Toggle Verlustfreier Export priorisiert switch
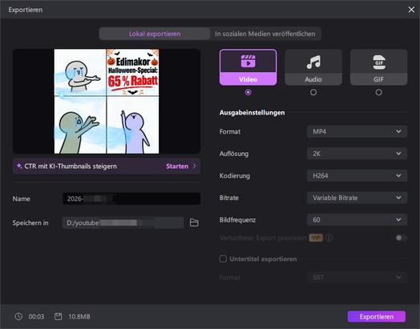Image resolution: width=420 pixels, height=329 pixels. [x=402, y=238]
